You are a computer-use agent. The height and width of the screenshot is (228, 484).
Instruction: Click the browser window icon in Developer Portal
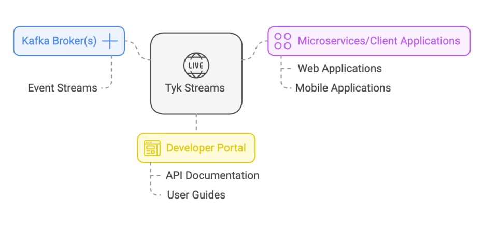(152, 148)
